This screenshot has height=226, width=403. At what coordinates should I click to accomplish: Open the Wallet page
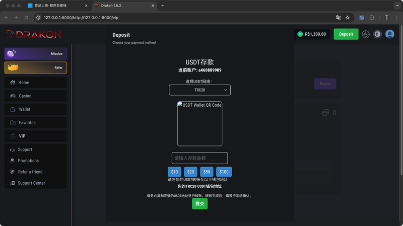click(36, 109)
